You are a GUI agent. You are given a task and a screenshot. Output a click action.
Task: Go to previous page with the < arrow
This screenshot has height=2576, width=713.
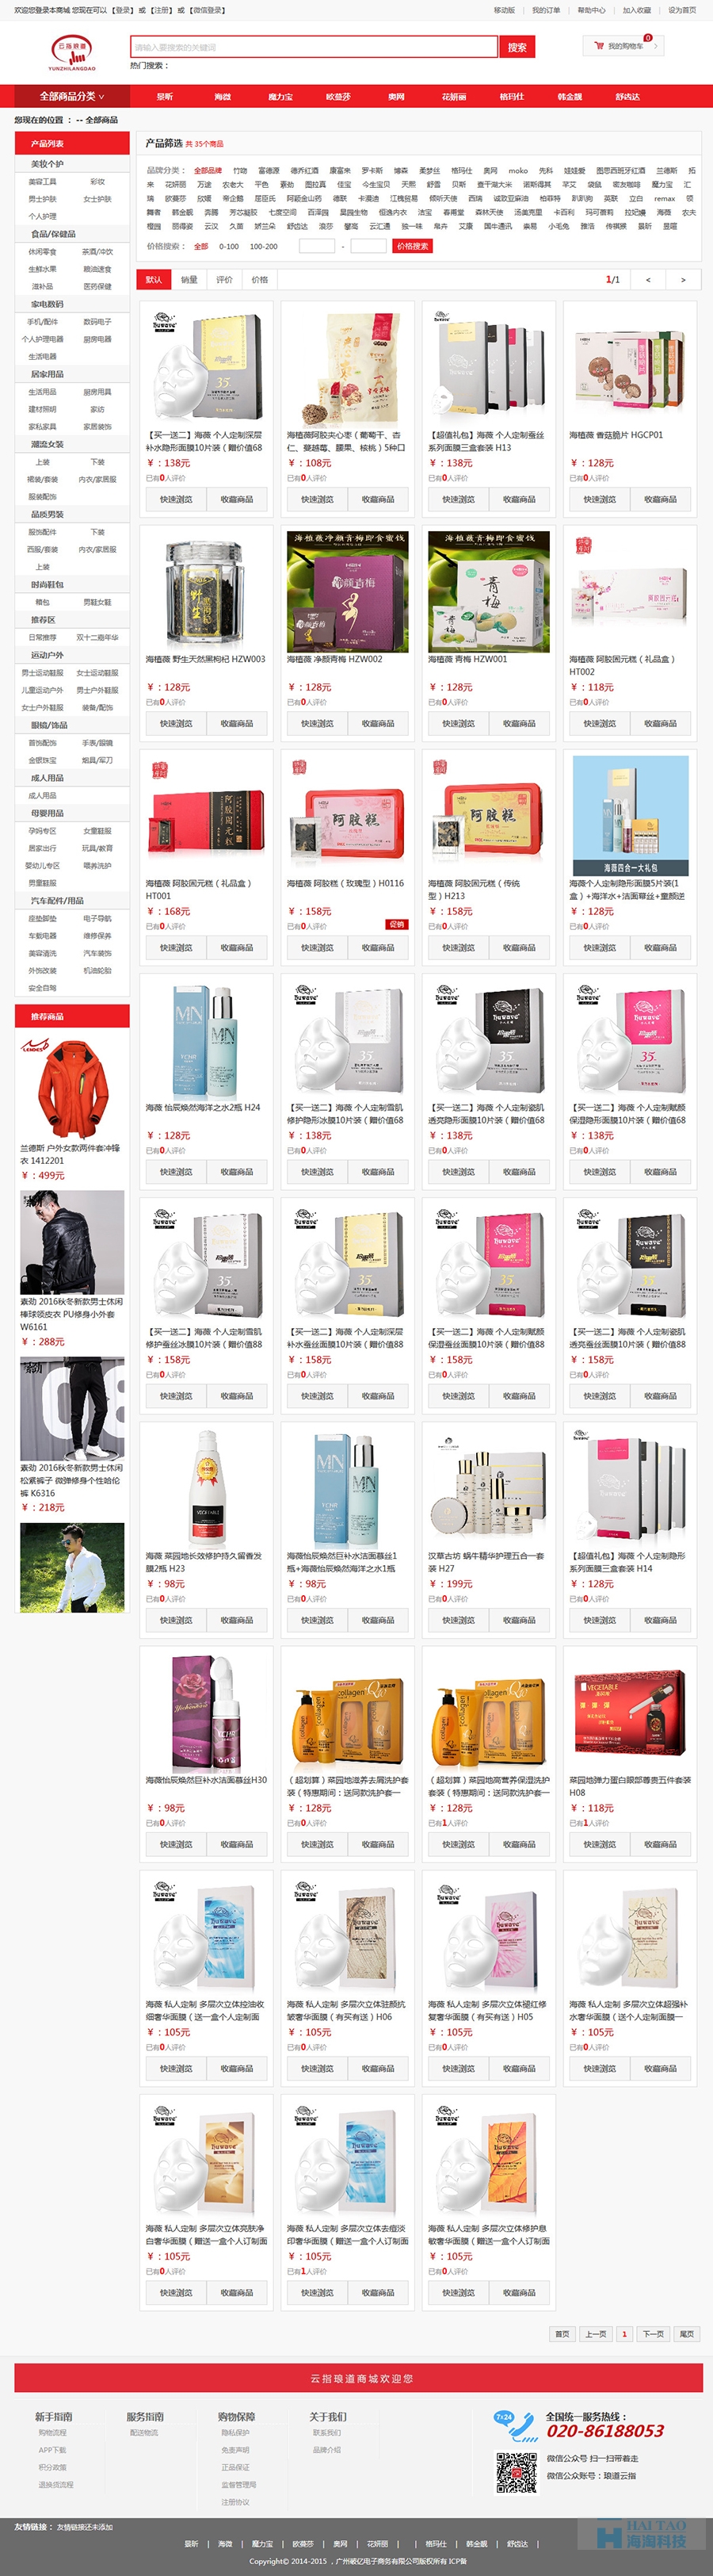[x=648, y=280]
